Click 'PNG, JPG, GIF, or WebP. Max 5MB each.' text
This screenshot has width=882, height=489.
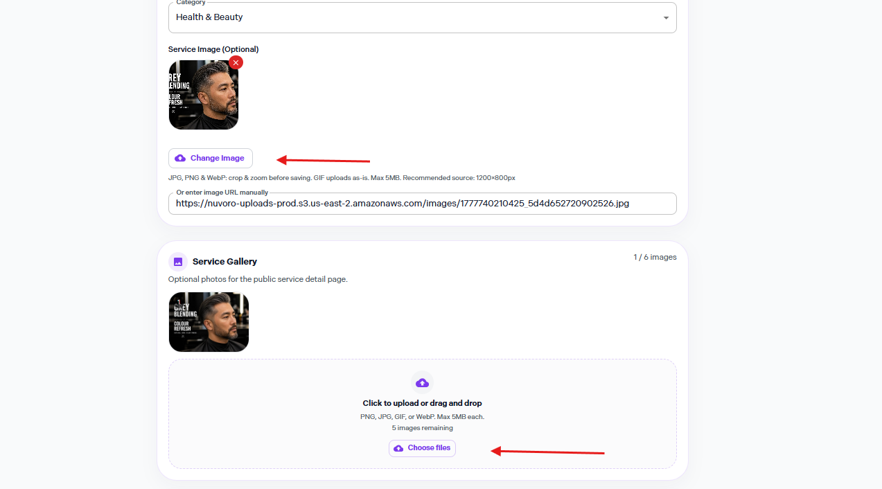coord(422,417)
